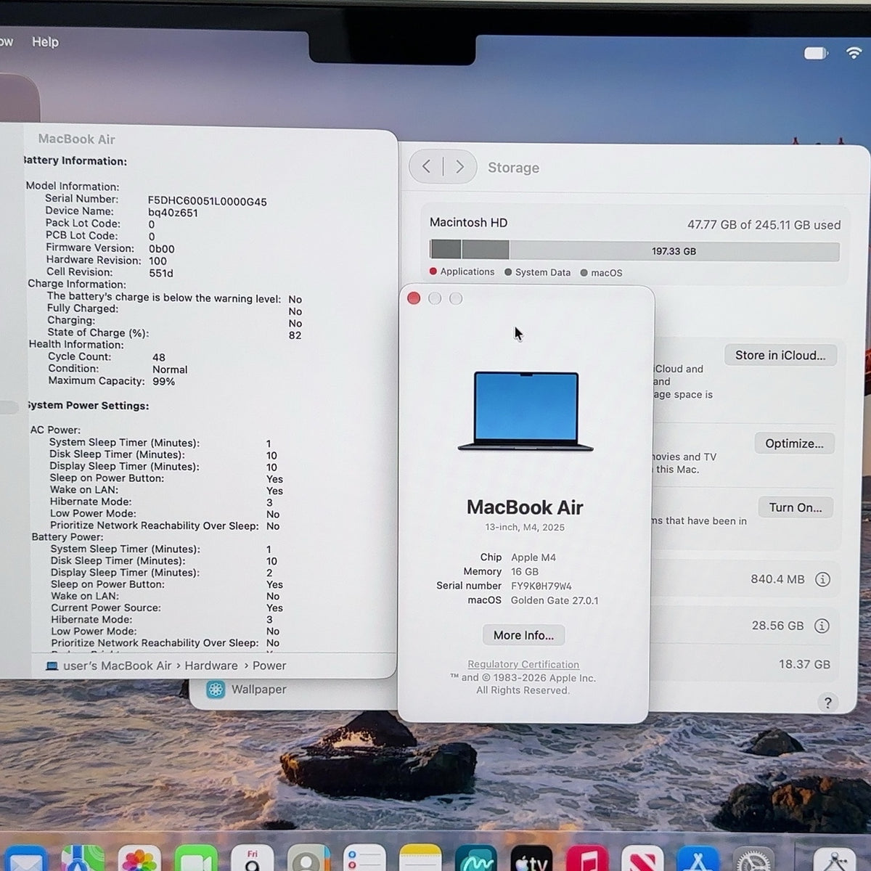
Task: Click the macOS version Golden Gate 27.0.1
Action: pos(555,600)
